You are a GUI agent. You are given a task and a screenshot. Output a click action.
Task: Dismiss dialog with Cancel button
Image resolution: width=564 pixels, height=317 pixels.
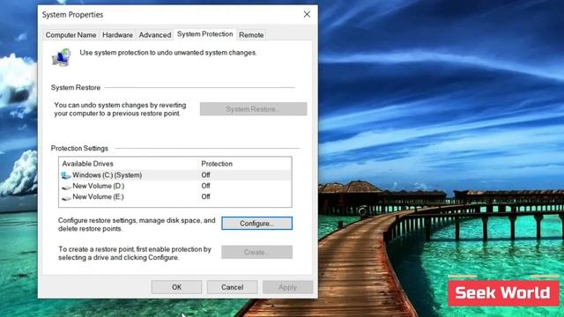click(233, 287)
